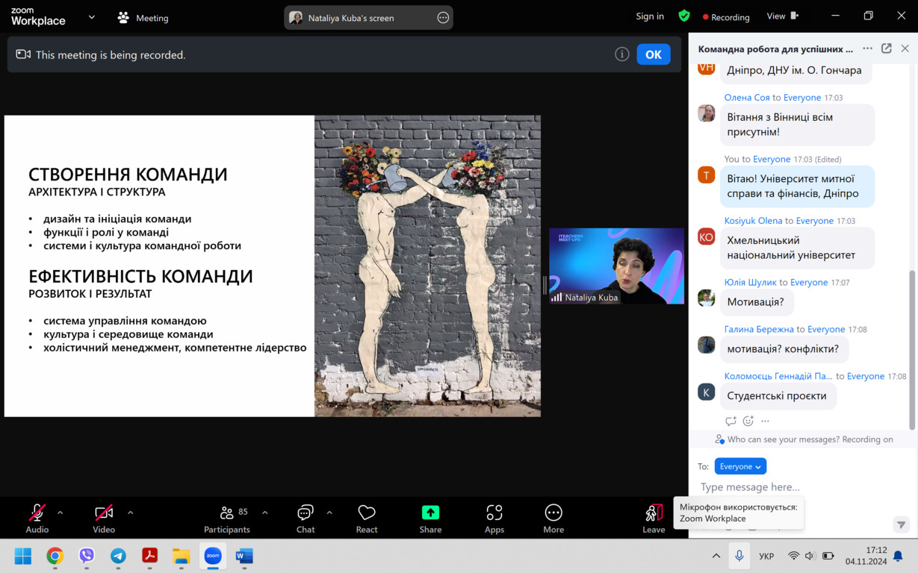Expand video options arrow next to Video

(130, 513)
